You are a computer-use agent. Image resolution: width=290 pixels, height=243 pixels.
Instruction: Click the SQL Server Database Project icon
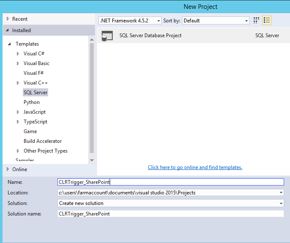pos(107,36)
